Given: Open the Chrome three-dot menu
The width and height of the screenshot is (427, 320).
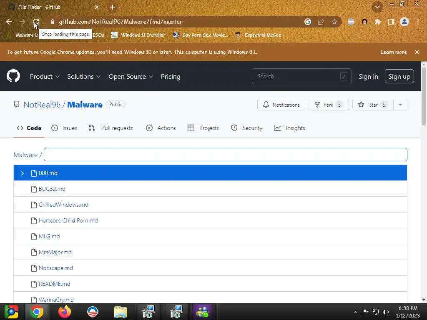Looking at the screenshot, I should coord(418,22).
